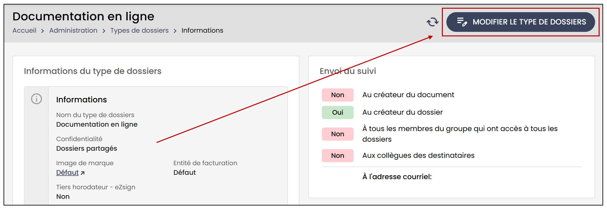Select Informations breadcrumb item
Screen dimensions: 607x210
(202, 31)
